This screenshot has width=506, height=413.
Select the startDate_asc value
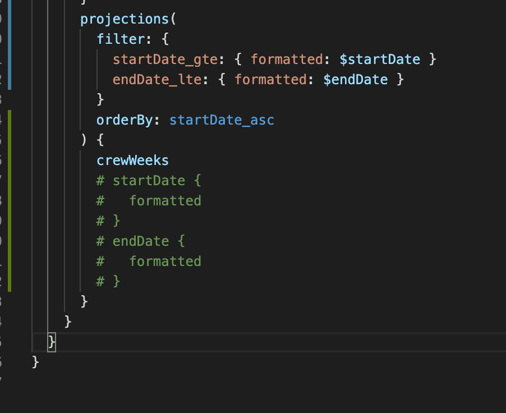pyautogui.click(x=222, y=120)
